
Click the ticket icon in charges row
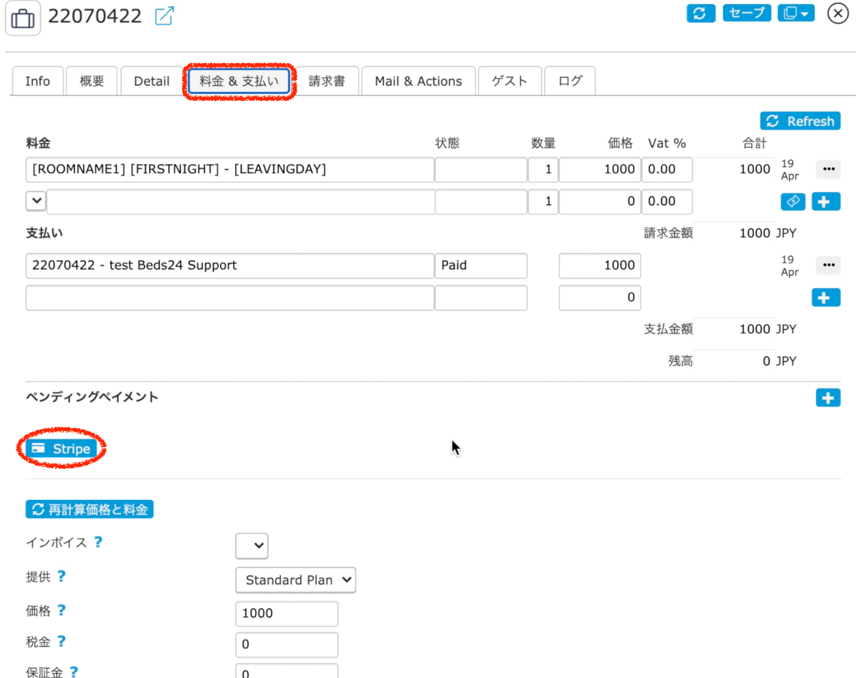[793, 201]
